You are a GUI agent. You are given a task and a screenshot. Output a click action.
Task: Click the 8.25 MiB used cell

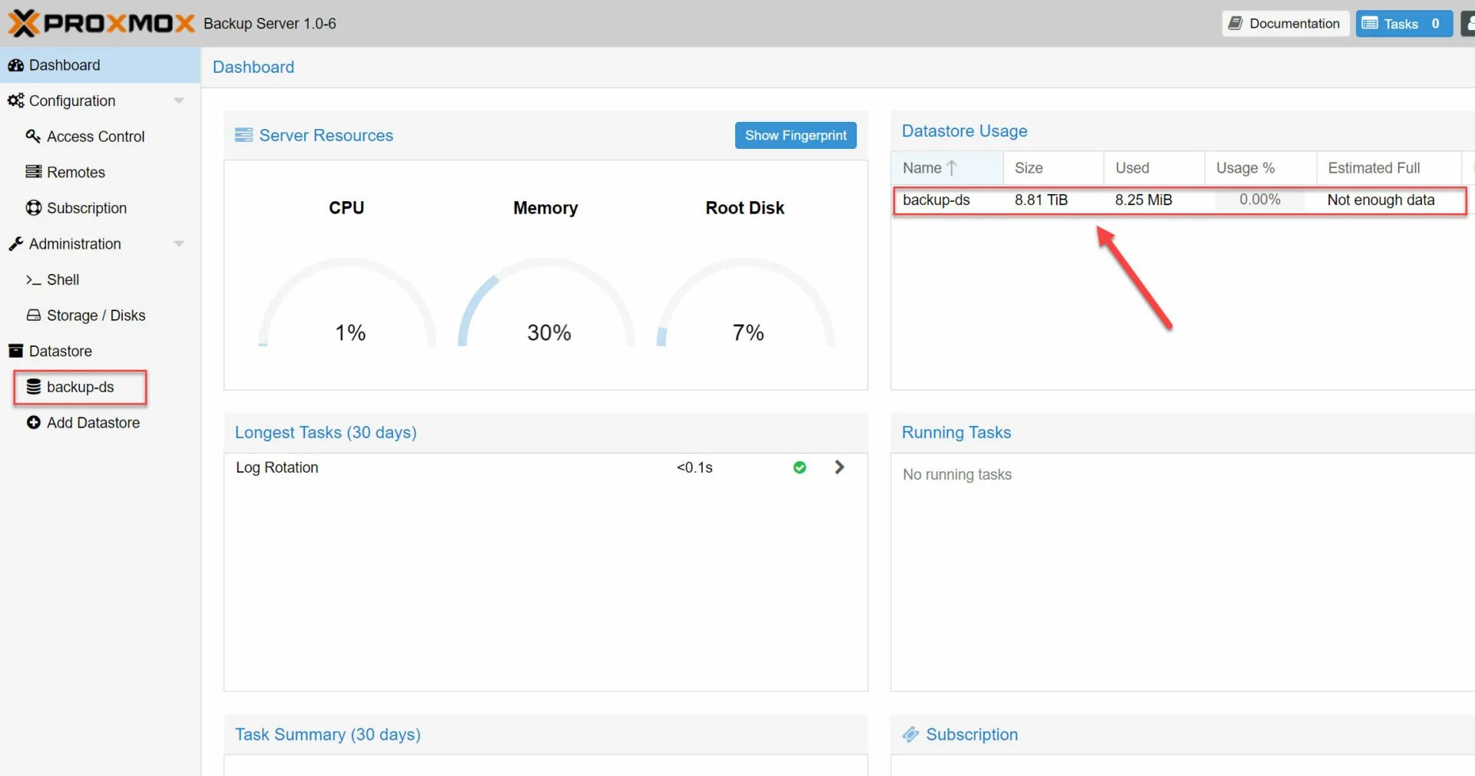[1143, 200]
